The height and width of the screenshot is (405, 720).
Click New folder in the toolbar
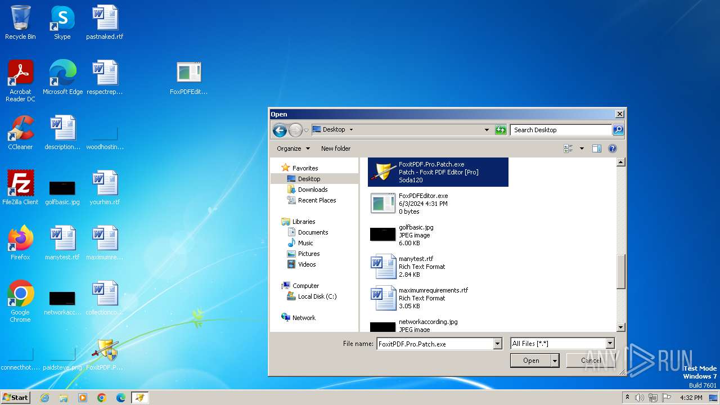[336, 148]
